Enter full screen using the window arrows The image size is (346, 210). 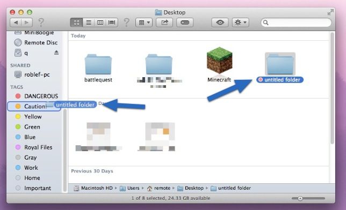tap(330, 12)
